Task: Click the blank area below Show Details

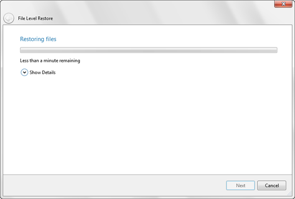Action: point(147,122)
